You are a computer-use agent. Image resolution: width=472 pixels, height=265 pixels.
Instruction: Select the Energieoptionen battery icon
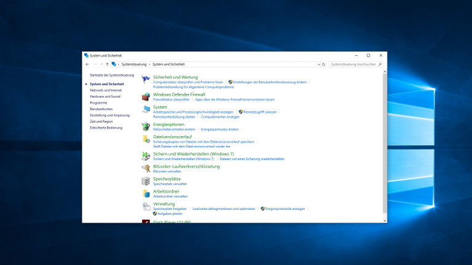(x=146, y=126)
